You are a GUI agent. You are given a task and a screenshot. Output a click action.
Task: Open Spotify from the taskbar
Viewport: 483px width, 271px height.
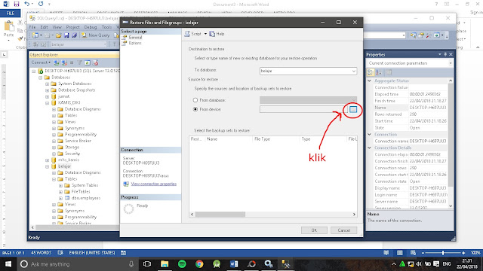(182, 264)
